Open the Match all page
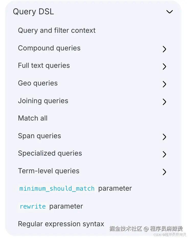Viewport: 189px width, 238px height. click(33, 118)
